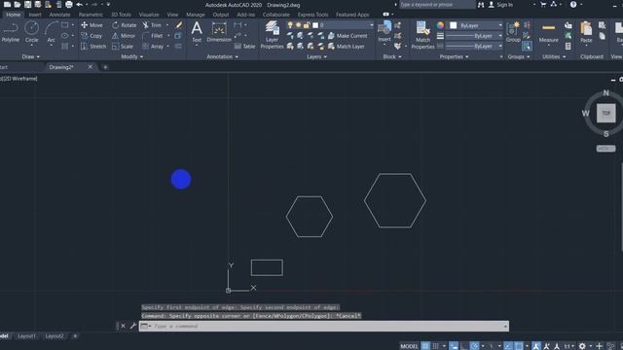The height and width of the screenshot is (350, 623).
Task: Toggle object snap in status bar
Action: click(519, 346)
